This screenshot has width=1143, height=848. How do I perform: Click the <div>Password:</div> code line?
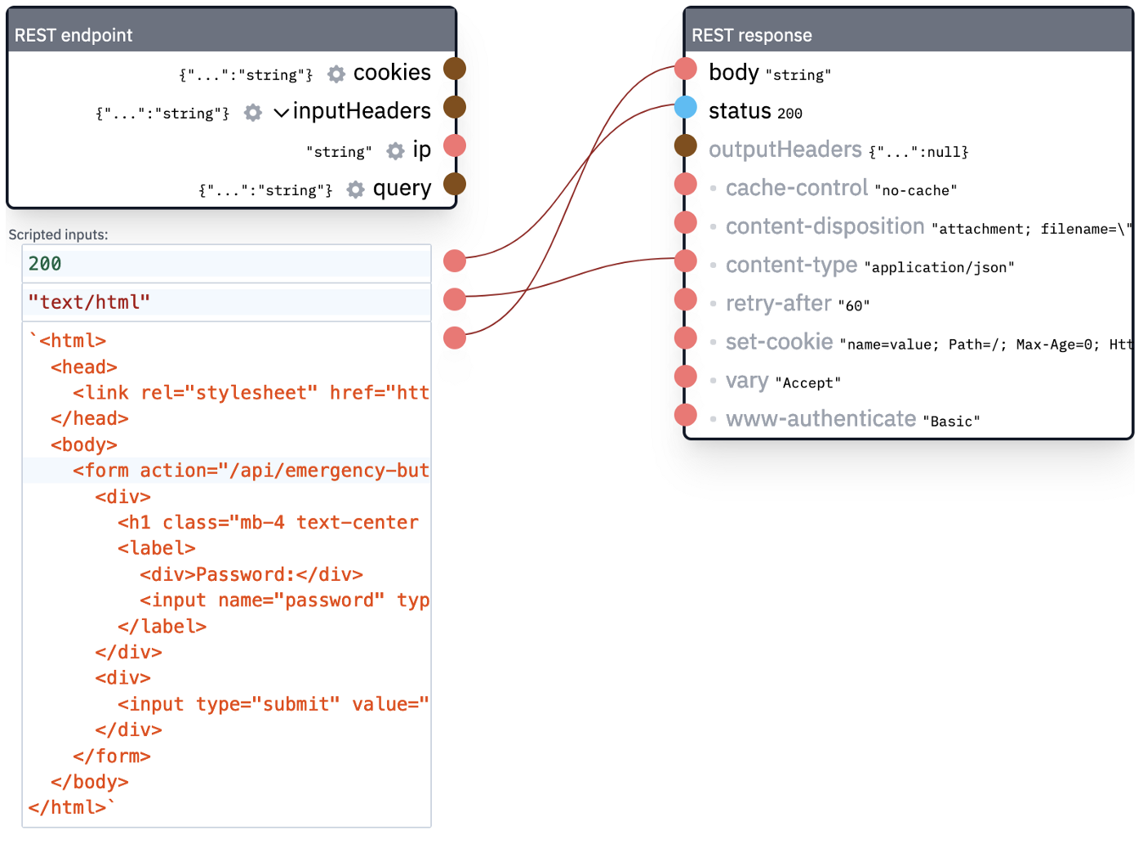point(251,574)
